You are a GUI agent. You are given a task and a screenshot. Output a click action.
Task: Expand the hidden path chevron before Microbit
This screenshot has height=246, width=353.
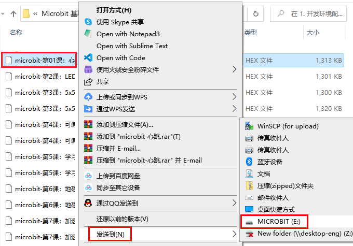point(35,14)
